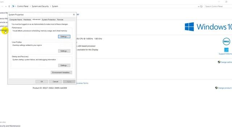Focus the Search Control Panel field
232x130 pixels.
tap(218, 6)
